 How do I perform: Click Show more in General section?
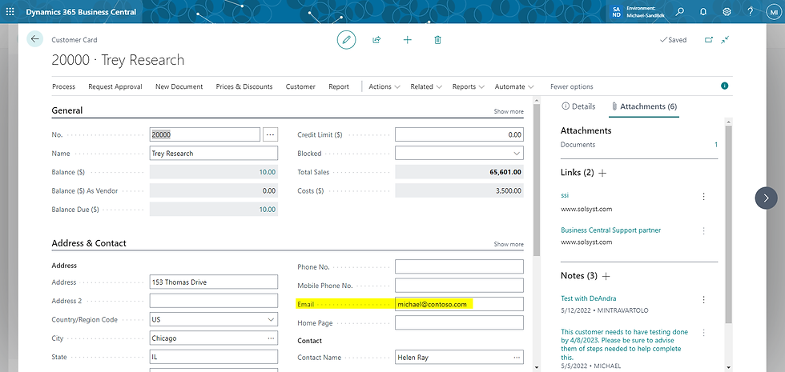pos(509,111)
